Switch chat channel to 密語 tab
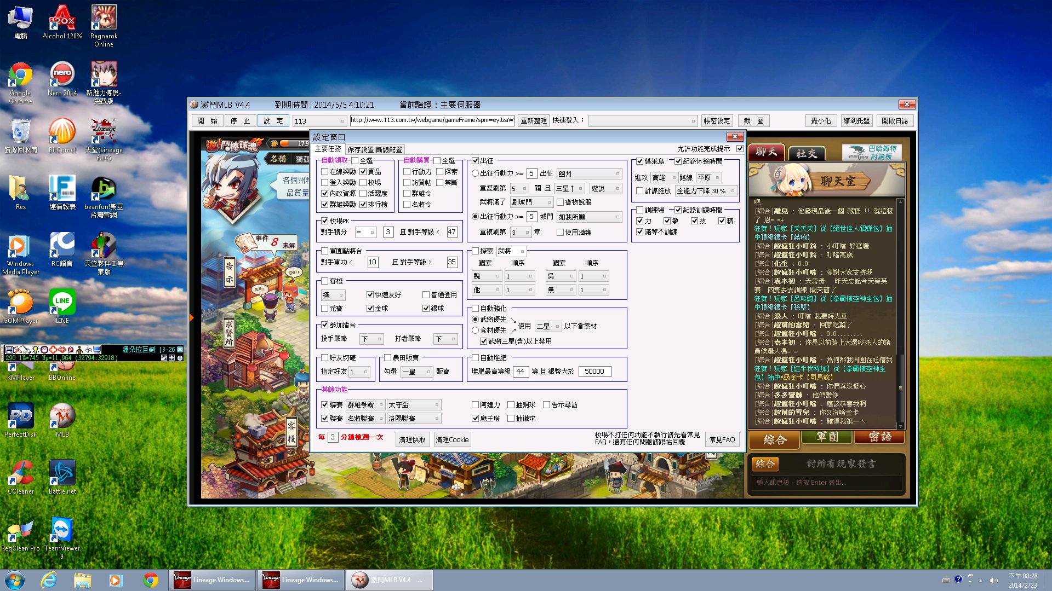 tap(879, 437)
